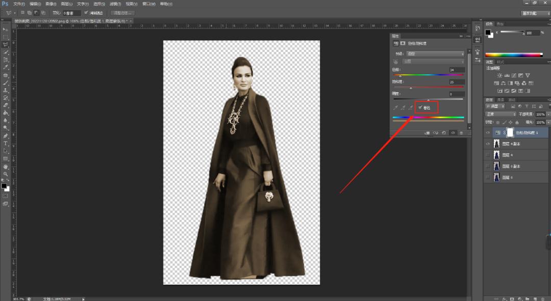Open the 图像(I) menu
The image size is (551, 301).
pyautogui.click(x=51, y=4)
